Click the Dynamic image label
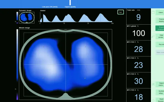The height and width of the screenshot is (102, 164). click(25, 11)
